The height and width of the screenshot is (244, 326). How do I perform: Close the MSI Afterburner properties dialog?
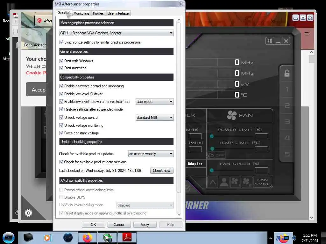coord(181,4)
